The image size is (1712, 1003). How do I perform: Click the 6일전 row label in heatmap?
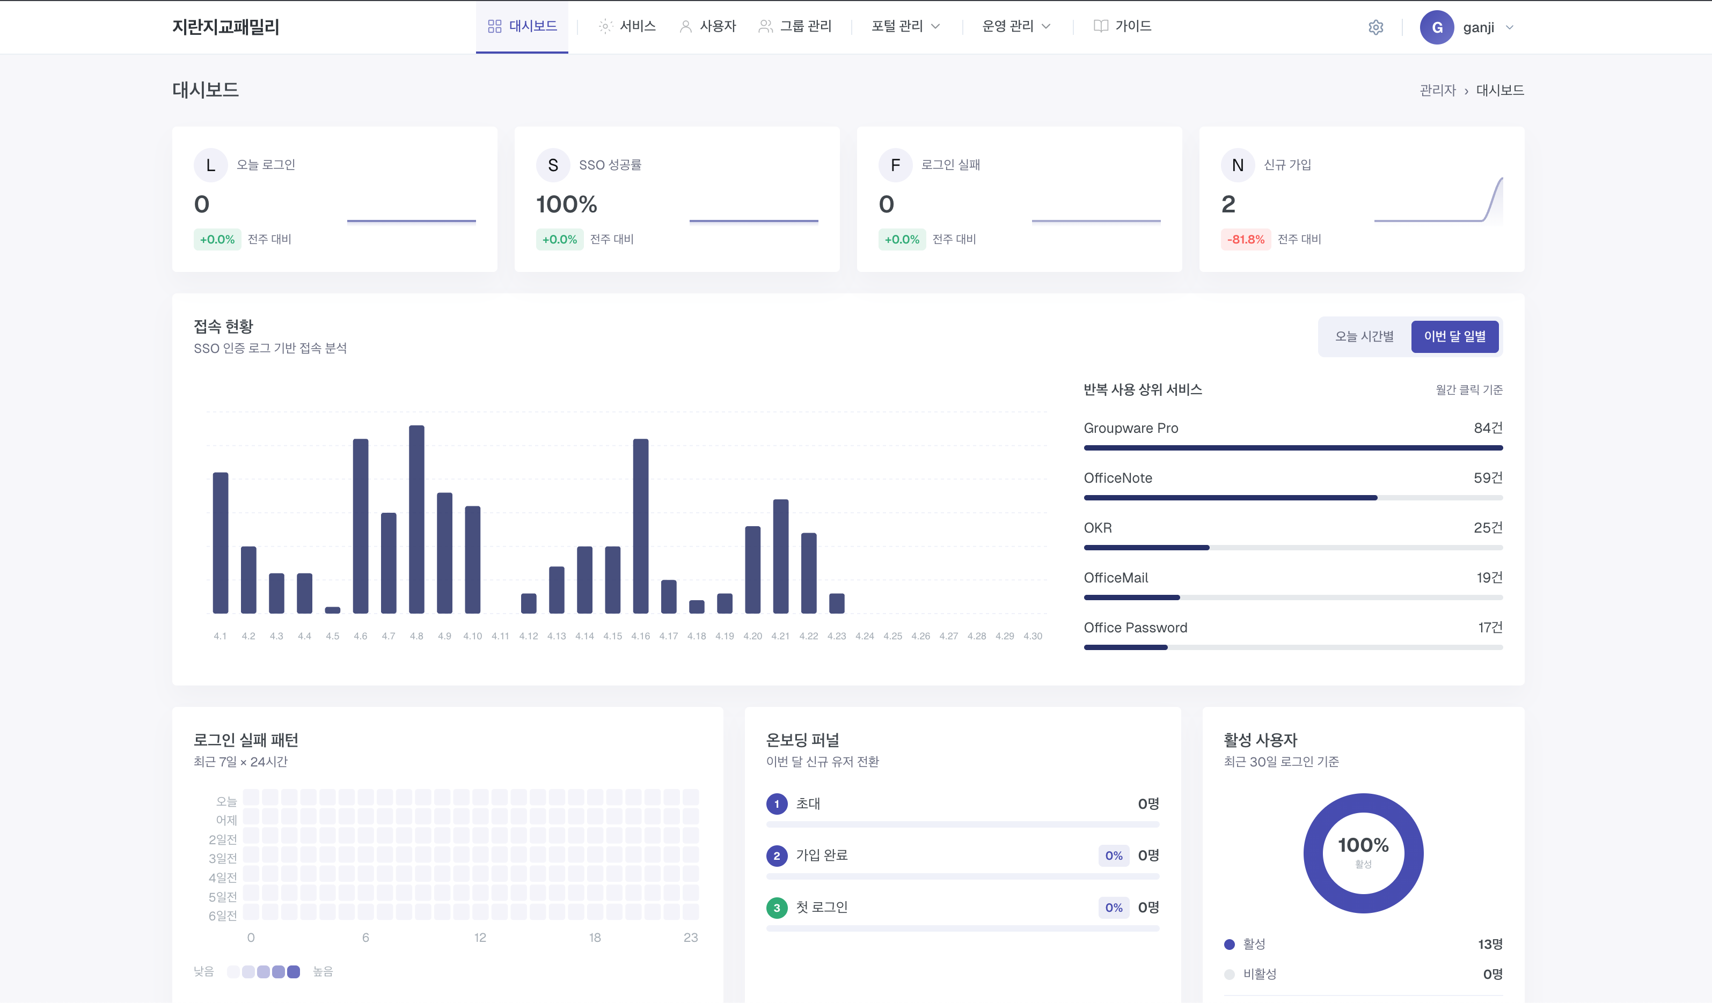(223, 916)
